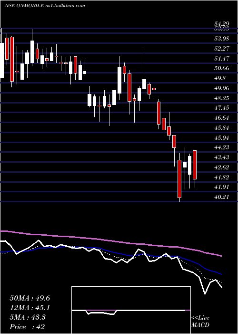Click the 49.8 price axis label
This screenshot has width=238, height=334.
pyautogui.click(x=220, y=78)
